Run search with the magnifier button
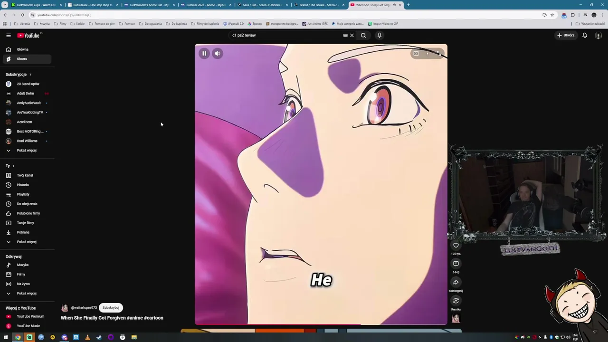Viewport: 608px width, 342px height. [x=363, y=35]
